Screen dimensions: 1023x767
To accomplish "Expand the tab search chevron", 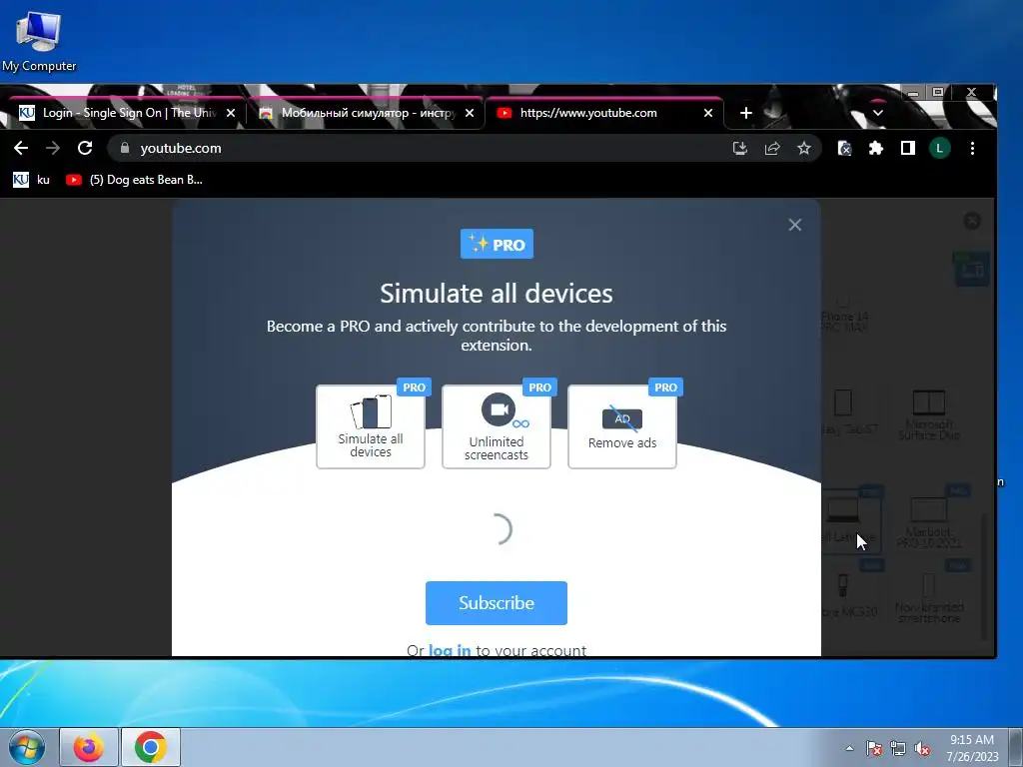I will [x=878, y=113].
